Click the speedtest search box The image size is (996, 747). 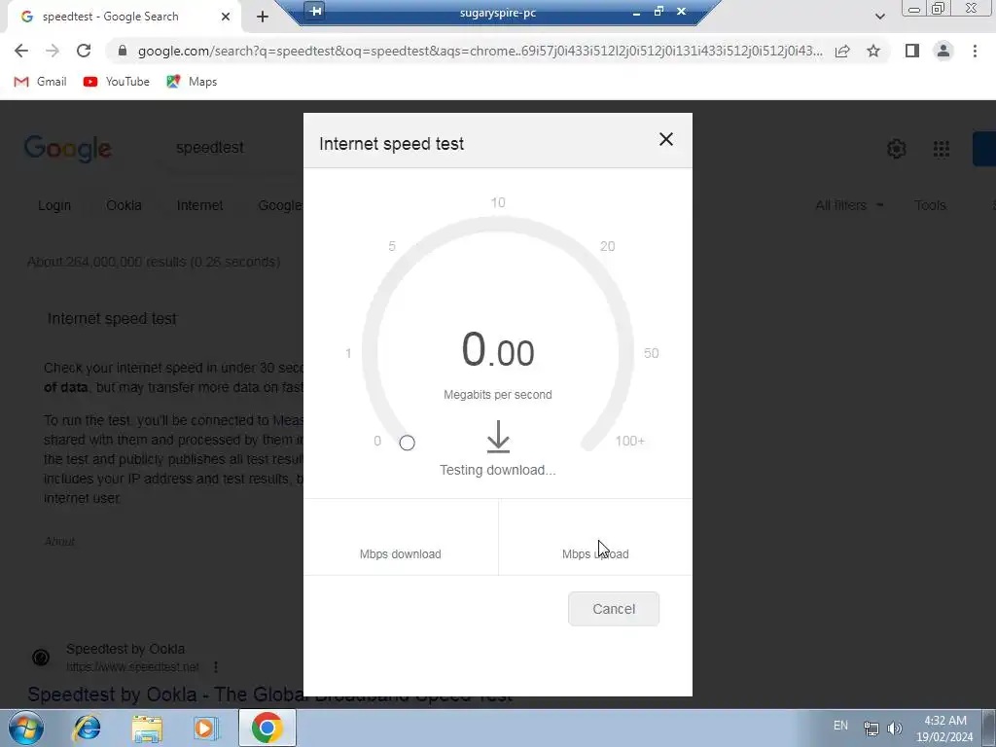(210, 148)
